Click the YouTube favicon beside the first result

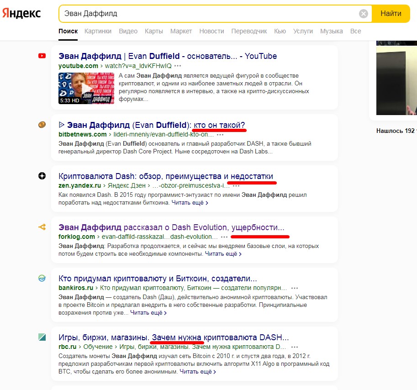click(42, 56)
